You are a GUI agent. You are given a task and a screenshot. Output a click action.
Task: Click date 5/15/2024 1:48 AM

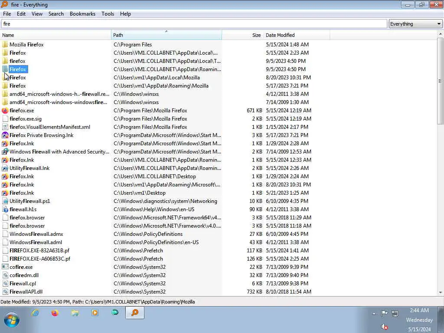click(287, 45)
